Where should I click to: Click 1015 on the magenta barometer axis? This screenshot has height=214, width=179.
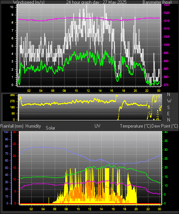[166, 21]
